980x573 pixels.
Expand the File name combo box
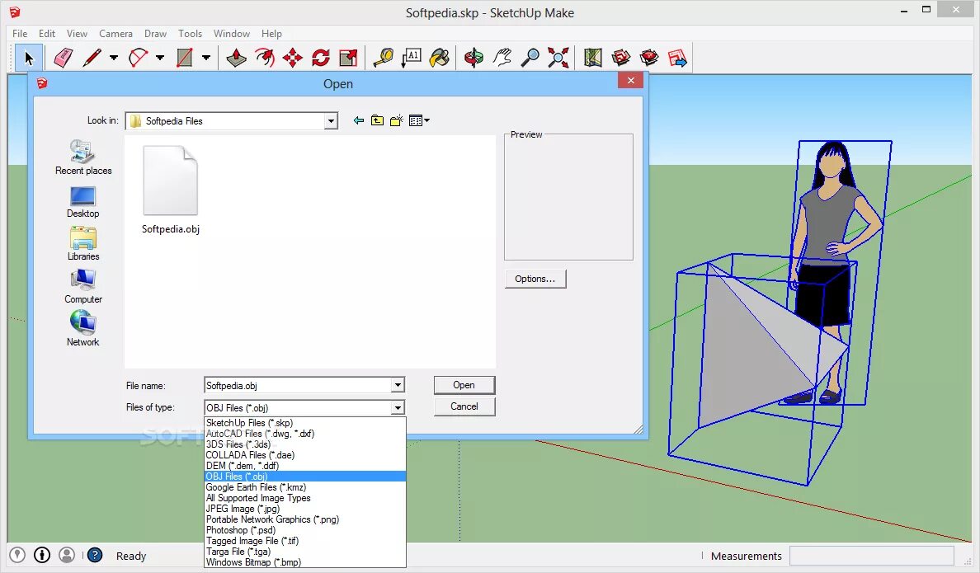coord(398,385)
